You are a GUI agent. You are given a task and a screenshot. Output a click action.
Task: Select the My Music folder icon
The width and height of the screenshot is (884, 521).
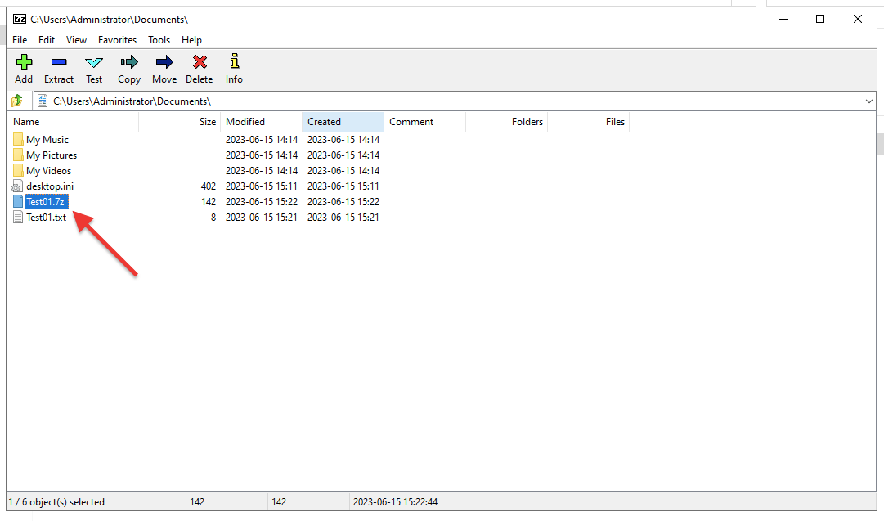click(x=18, y=139)
